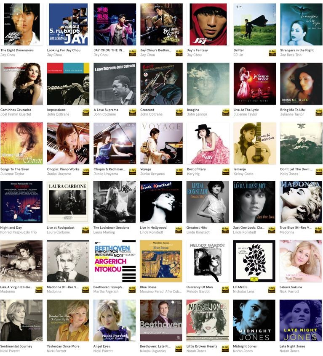Screen dimensions: 323x356
Task: Select Laura Carbone artist name
Action: (x=58, y=232)
